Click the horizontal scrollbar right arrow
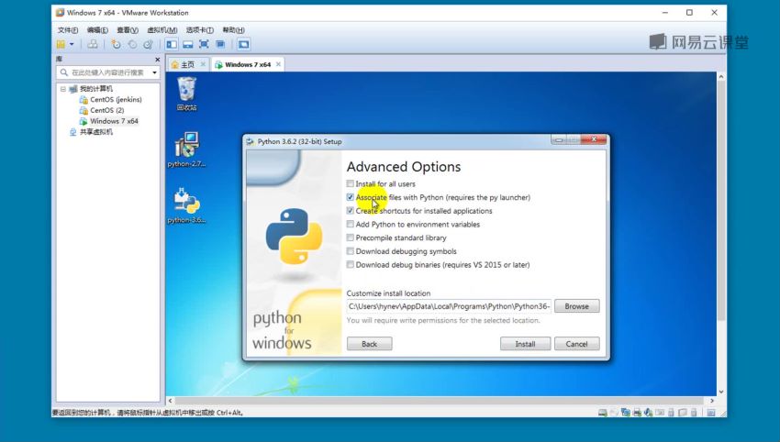The height and width of the screenshot is (442, 780). 712,401
